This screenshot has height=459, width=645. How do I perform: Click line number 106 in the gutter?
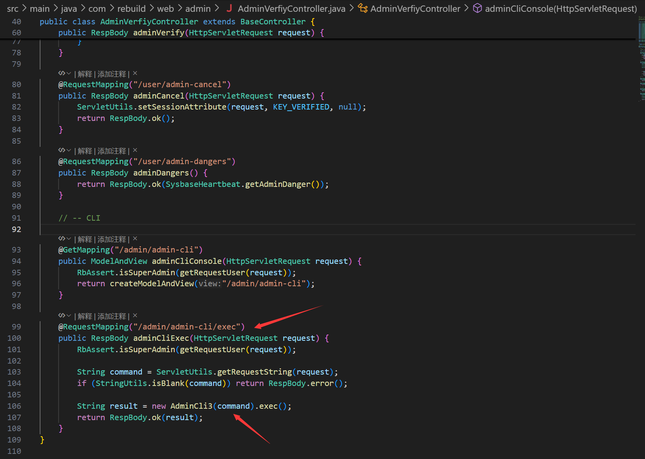14,406
